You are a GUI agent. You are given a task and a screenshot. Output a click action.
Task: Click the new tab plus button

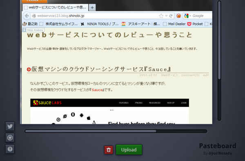click(92, 7)
